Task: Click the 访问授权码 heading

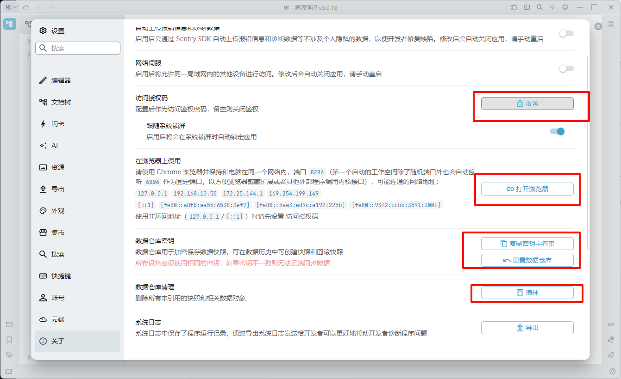Action: pyautogui.click(x=151, y=98)
